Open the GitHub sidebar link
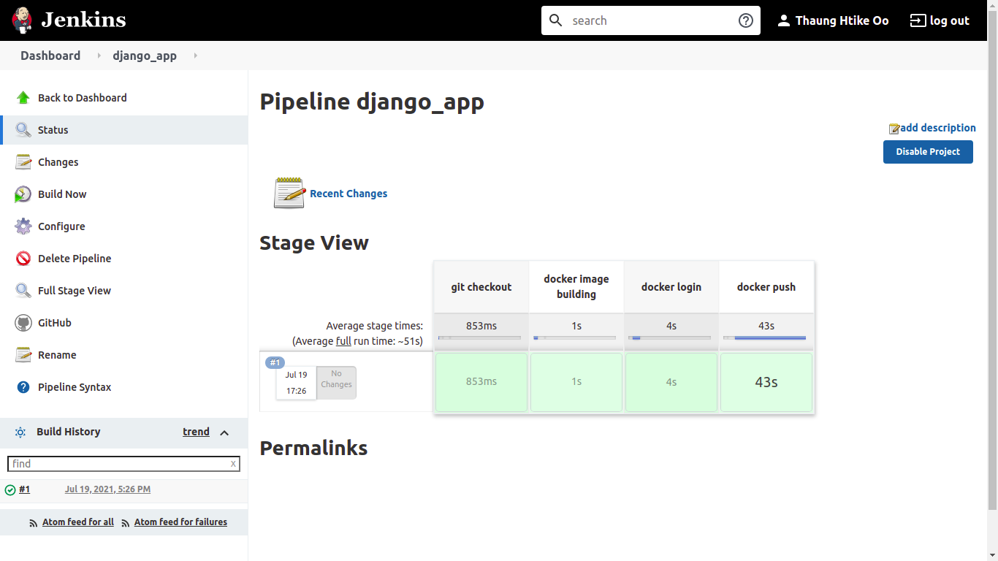The width and height of the screenshot is (998, 561). tap(55, 323)
